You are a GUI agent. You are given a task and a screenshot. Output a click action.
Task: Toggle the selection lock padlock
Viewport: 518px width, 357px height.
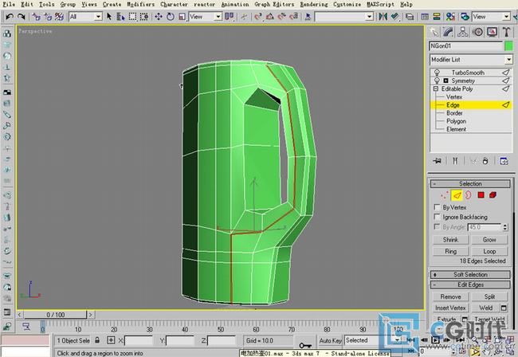point(97,340)
